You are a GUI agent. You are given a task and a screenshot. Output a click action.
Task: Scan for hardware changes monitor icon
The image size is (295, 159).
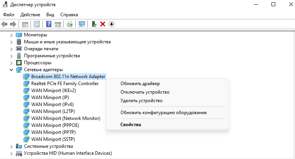point(81,24)
